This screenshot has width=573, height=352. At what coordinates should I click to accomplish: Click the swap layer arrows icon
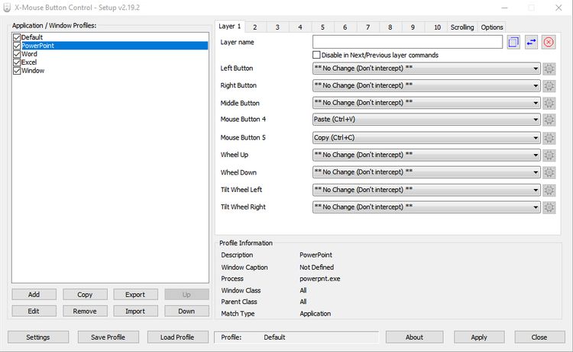531,42
